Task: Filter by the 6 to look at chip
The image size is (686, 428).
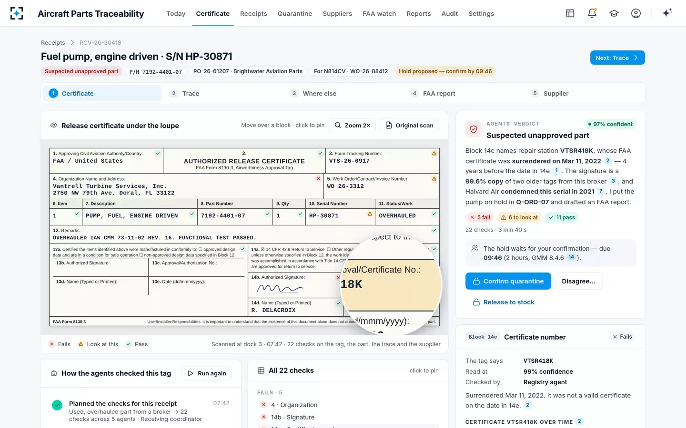Action: pyautogui.click(x=519, y=217)
